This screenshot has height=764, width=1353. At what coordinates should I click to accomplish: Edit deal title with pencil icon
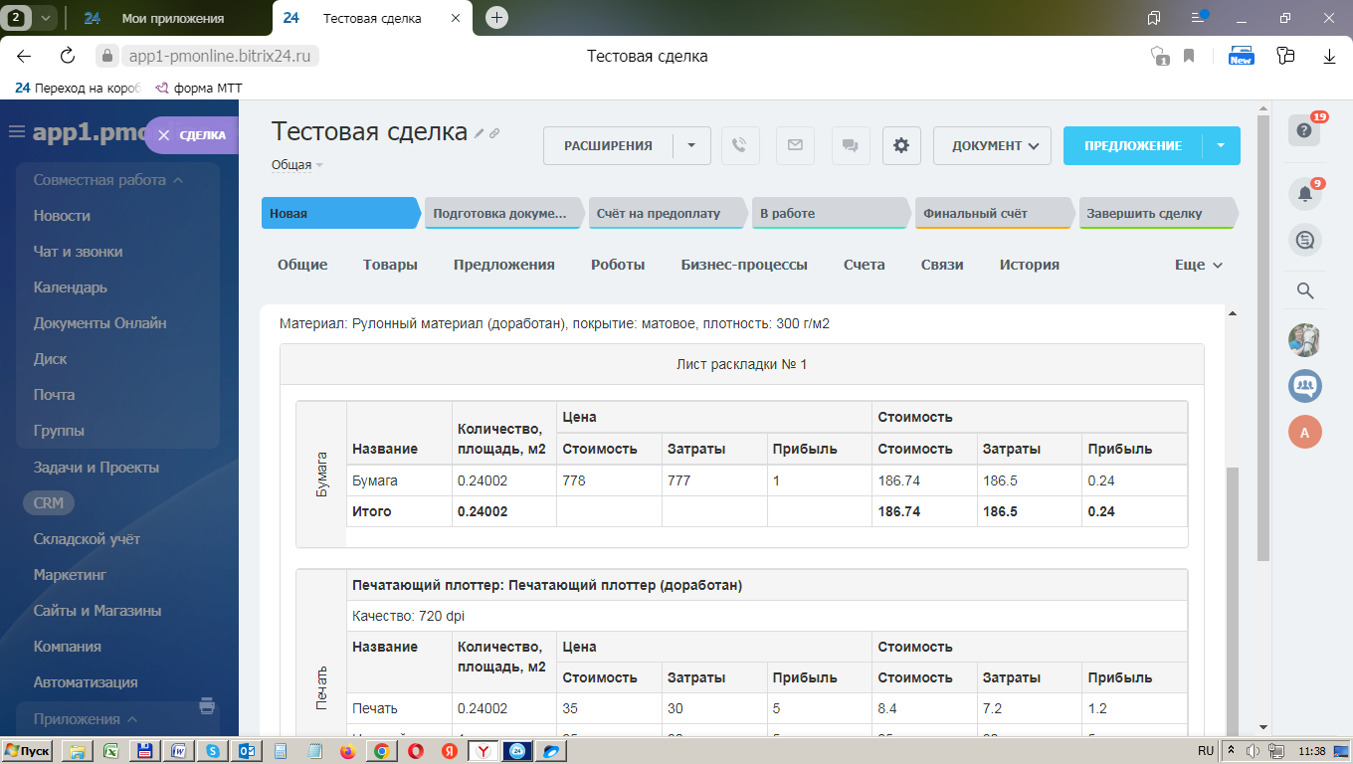[x=479, y=133]
